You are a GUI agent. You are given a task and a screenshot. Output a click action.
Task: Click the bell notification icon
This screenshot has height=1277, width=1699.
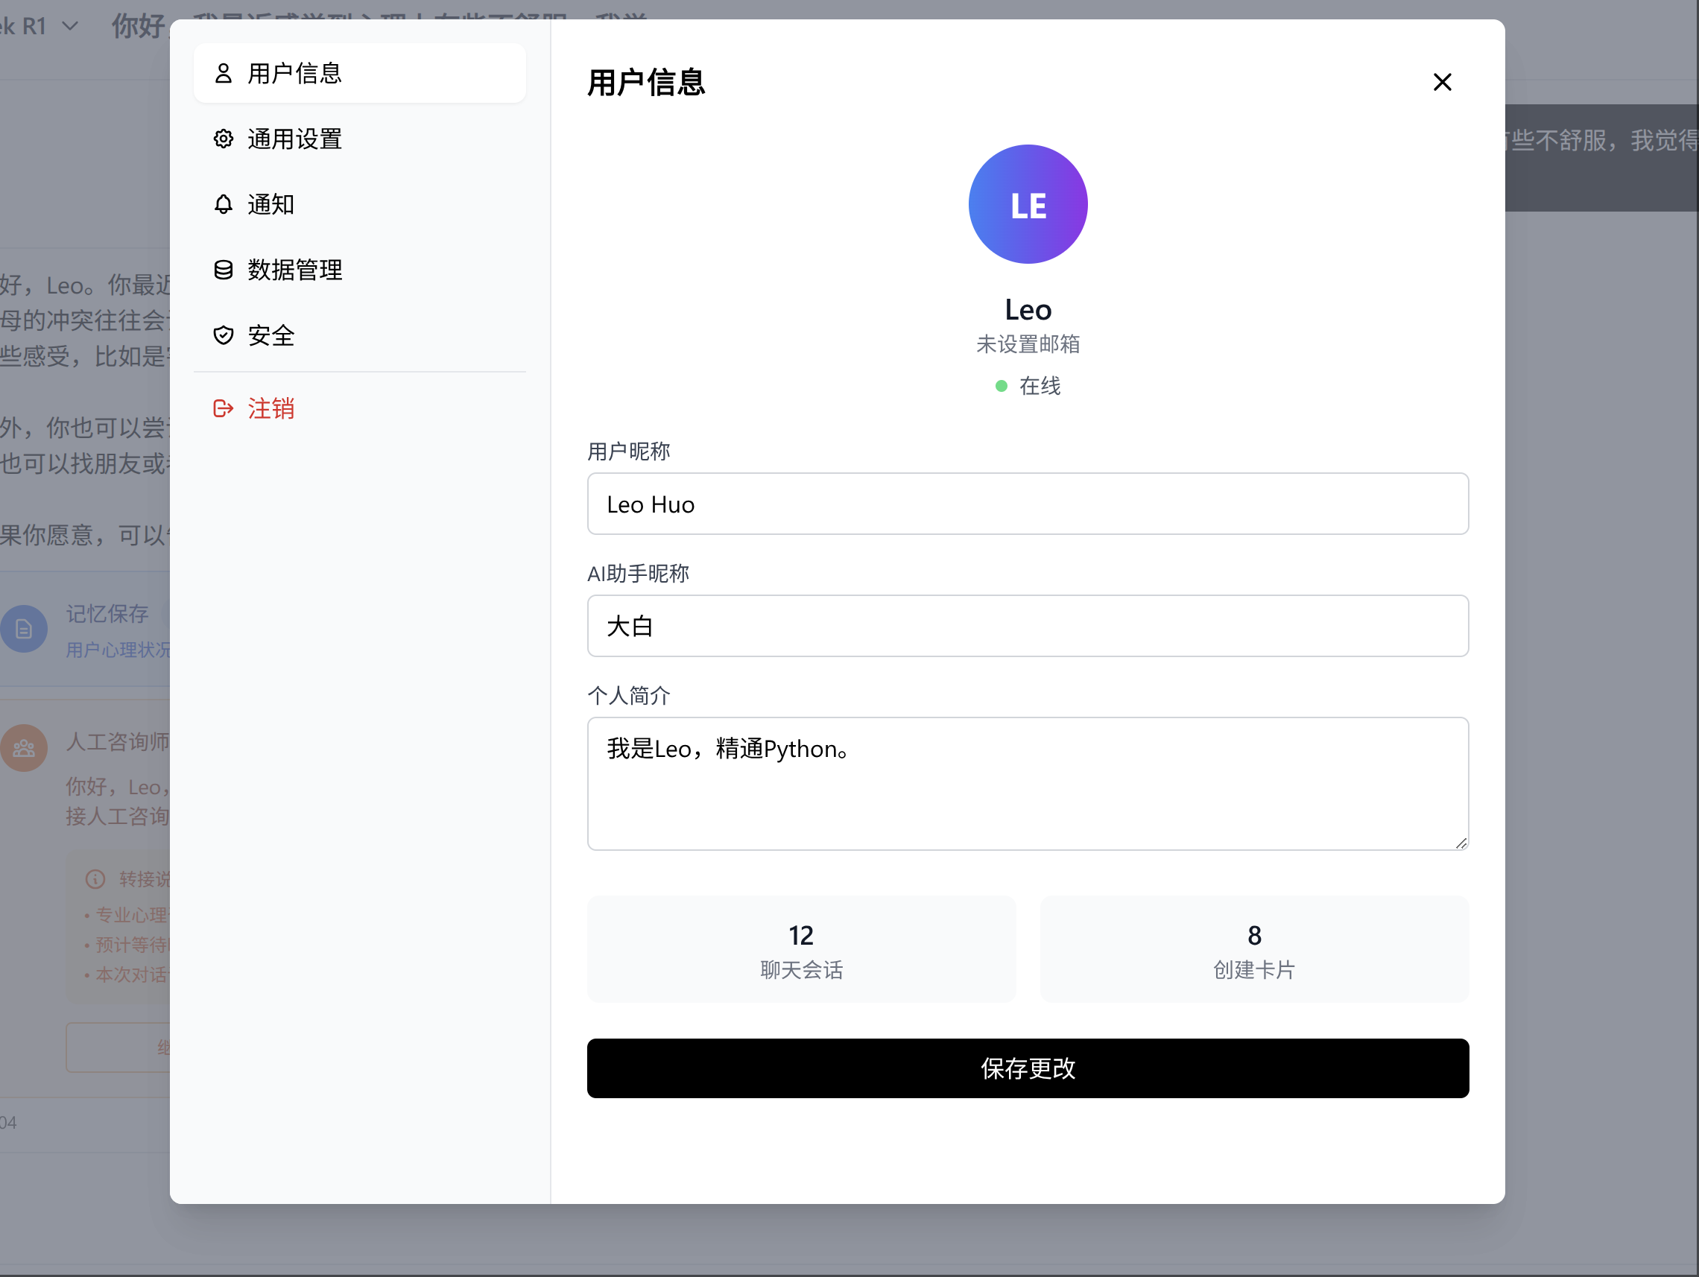223,204
